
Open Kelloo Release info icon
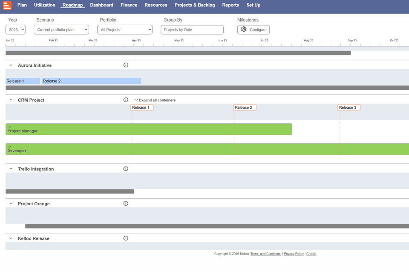pos(126,238)
